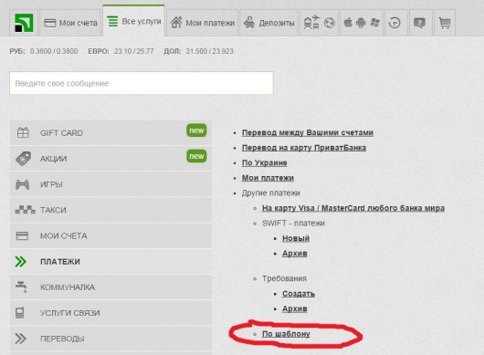
Task: Click the gamepad icon beside ИГРЫ
Action: [x=23, y=184]
